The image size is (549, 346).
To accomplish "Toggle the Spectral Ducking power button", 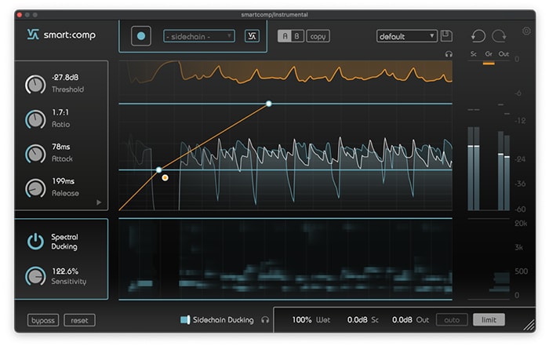I will (x=35, y=242).
